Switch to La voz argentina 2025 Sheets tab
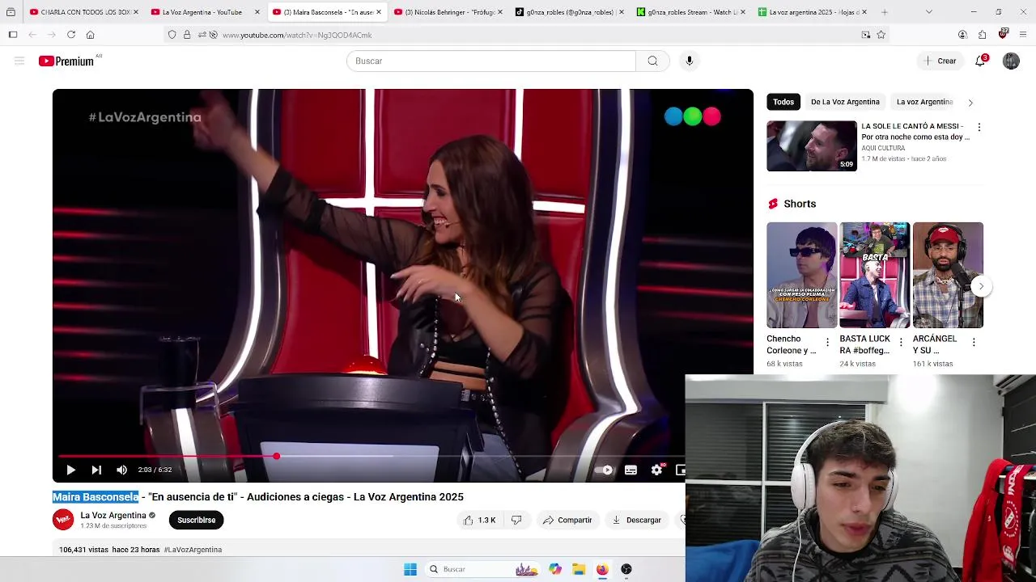The height and width of the screenshot is (582, 1036). (x=811, y=12)
